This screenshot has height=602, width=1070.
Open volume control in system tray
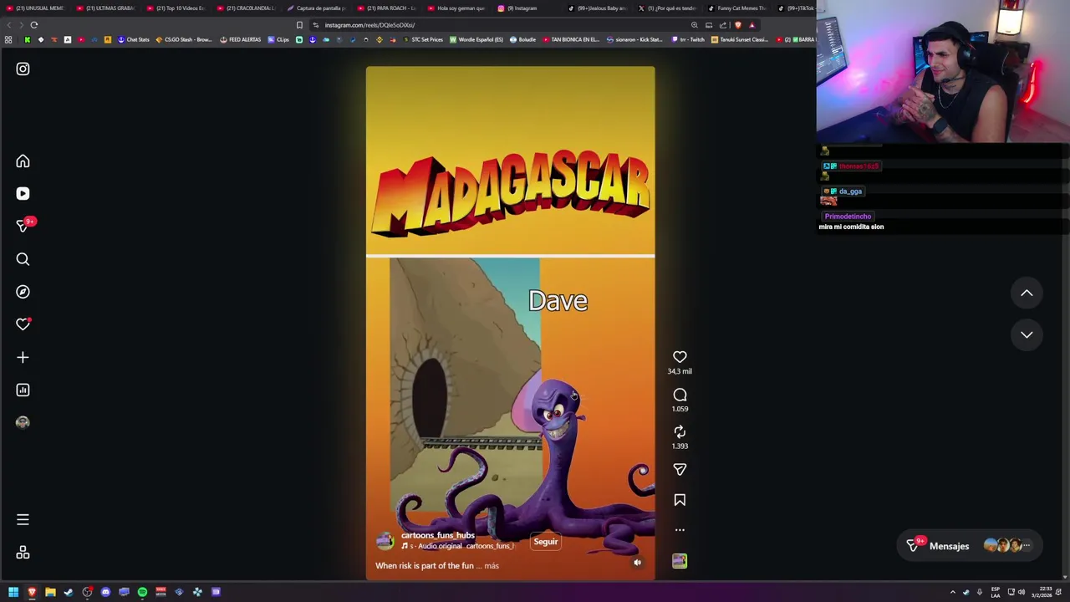[x=1022, y=592]
